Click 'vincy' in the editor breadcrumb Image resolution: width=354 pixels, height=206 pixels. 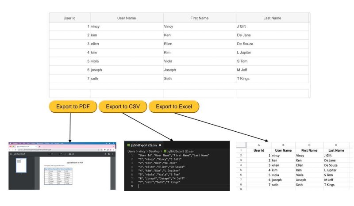[142, 151]
